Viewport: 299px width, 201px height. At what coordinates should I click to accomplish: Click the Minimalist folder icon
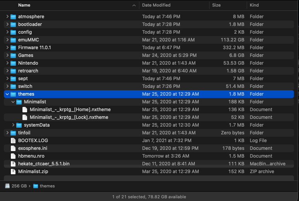click(19, 102)
